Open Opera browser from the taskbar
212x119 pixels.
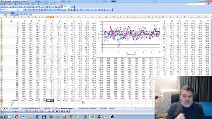click(x=17, y=117)
